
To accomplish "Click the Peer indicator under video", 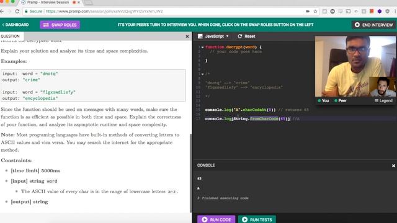I will [x=341, y=100].
